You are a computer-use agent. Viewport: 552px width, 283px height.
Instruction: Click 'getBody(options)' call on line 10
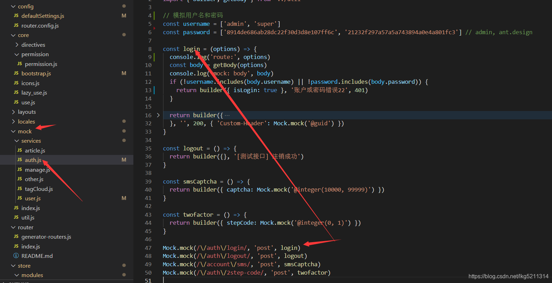click(x=240, y=65)
